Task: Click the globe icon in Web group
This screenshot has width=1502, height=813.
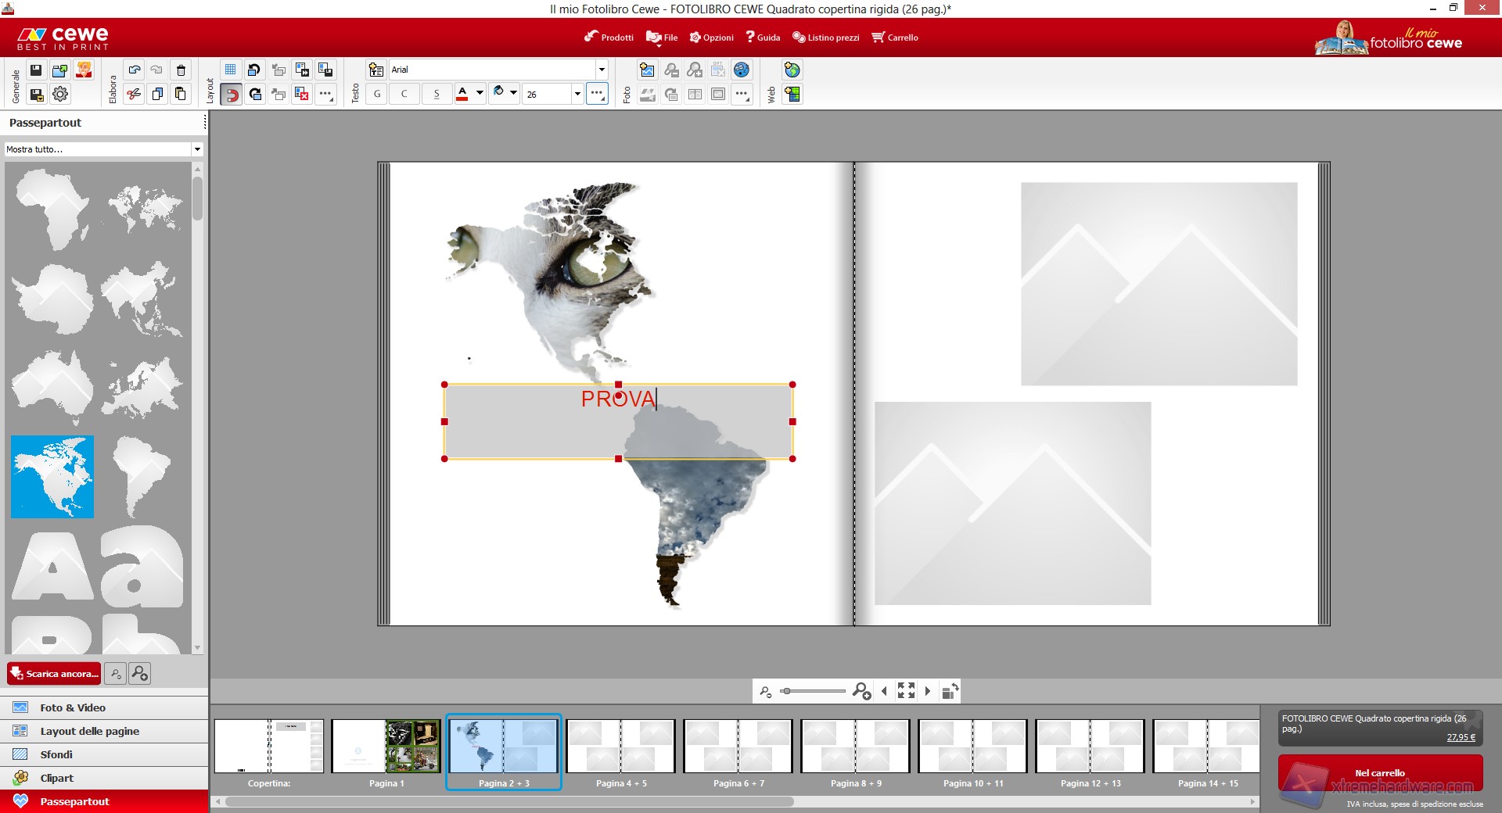Action: [792, 70]
